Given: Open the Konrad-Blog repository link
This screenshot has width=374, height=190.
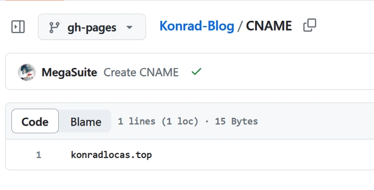Looking at the screenshot, I should [197, 26].
